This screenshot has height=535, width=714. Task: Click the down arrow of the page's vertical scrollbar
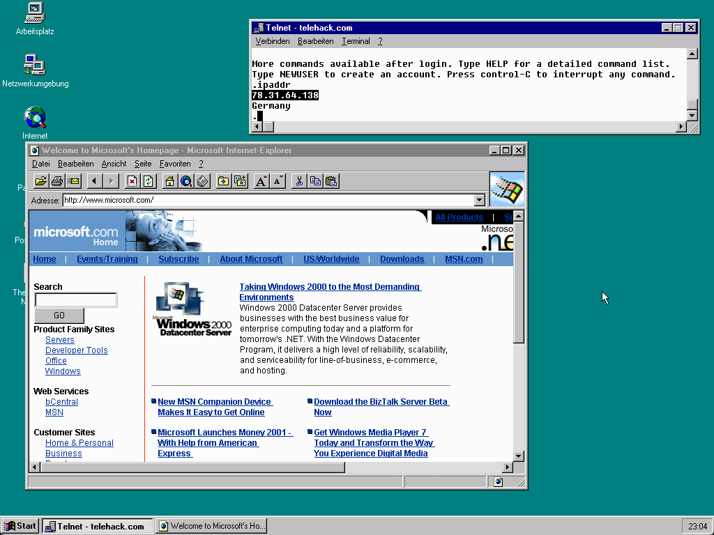(519, 456)
